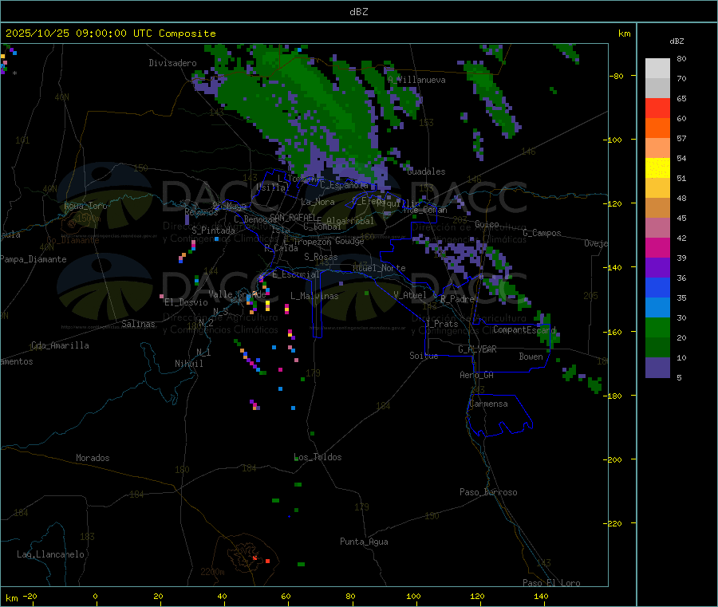Click the Pampa_Diamante label

coord(34,259)
